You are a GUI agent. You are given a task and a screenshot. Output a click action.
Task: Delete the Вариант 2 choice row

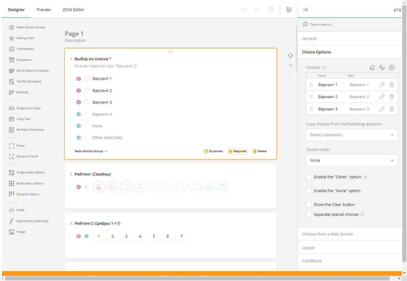pos(392,97)
